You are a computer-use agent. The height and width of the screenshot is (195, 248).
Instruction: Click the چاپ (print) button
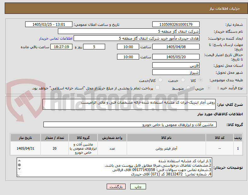(138, 186)
